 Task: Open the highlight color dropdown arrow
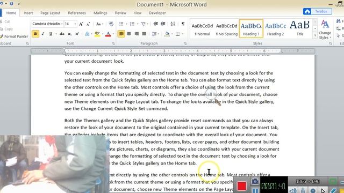(x=102, y=34)
